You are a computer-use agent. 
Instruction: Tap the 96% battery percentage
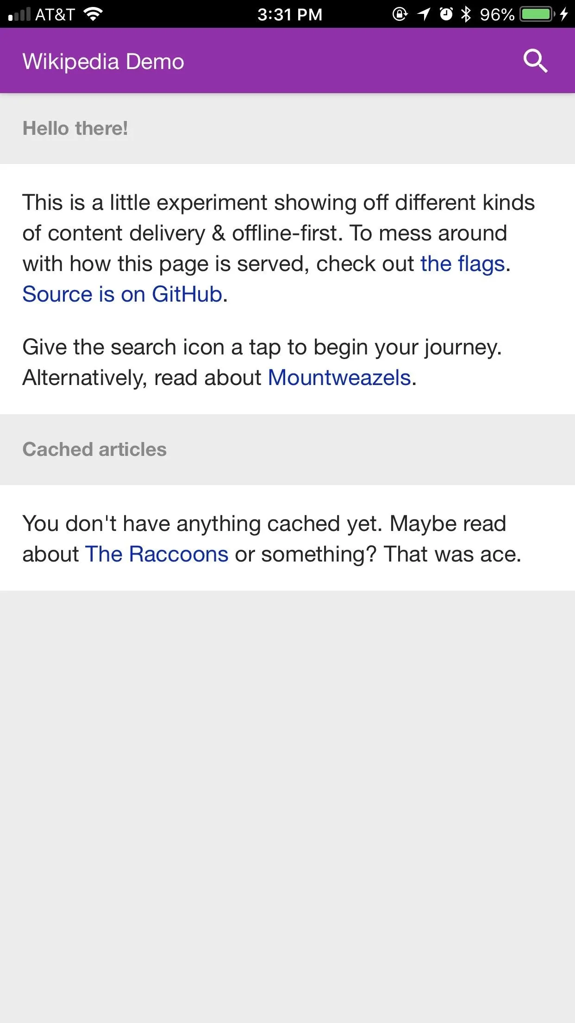[x=497, y=14]
